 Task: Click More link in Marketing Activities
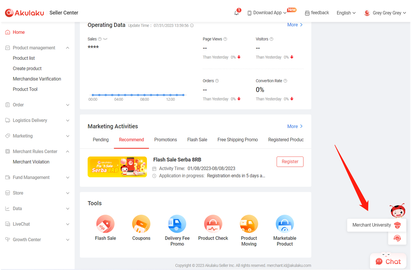[x=295, y=126]
